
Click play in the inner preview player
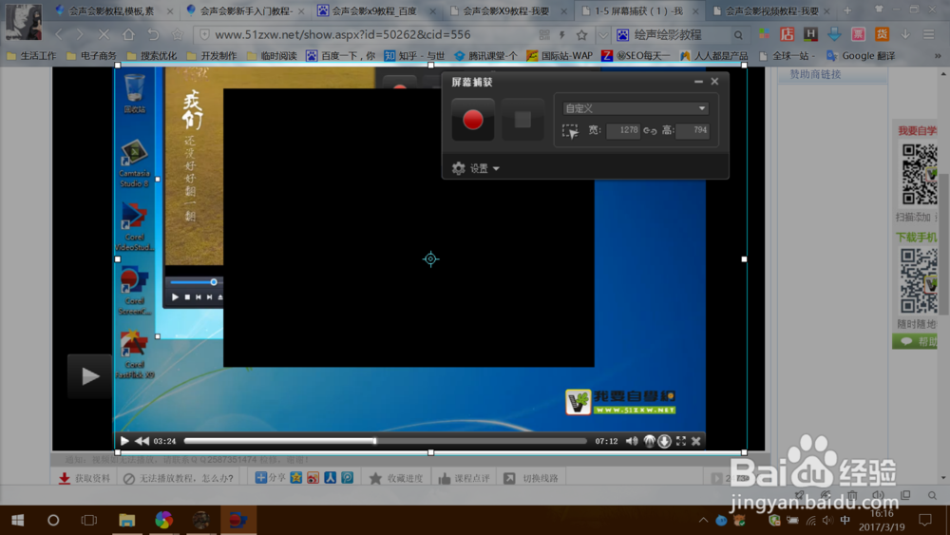click(175, 296)
